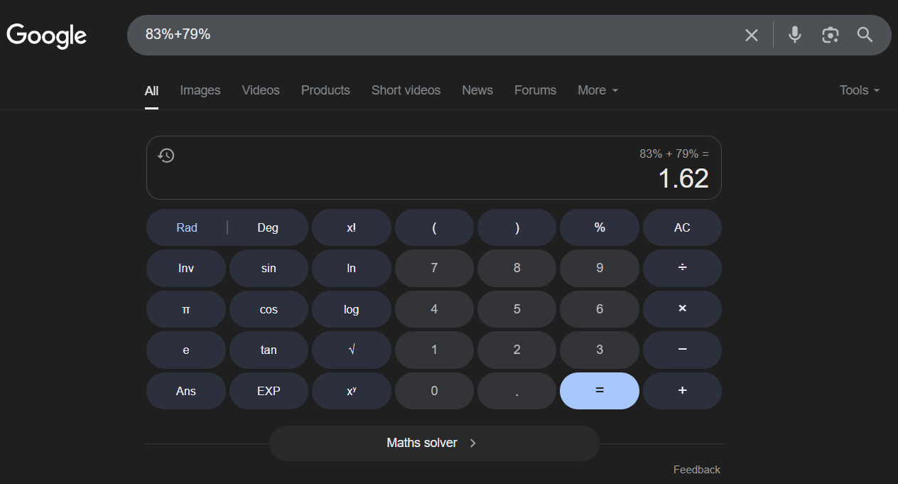Switch to Short videos tab
Screen dimensions: 898x484
click(406, 90)
